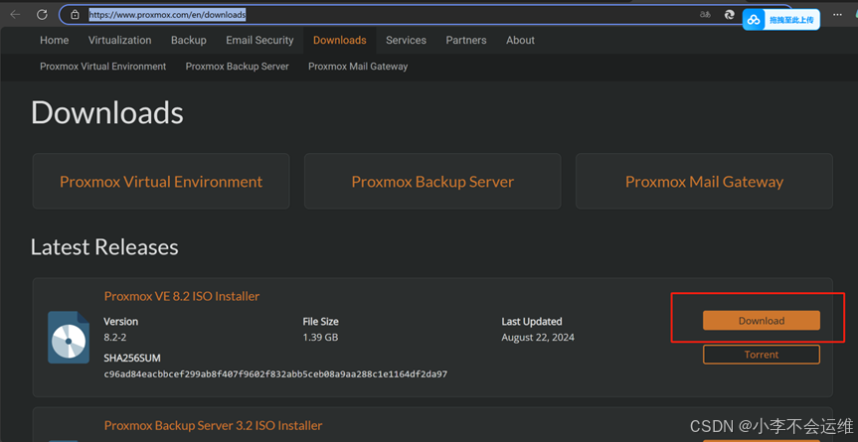This screenshot has width=858, height=442.
Task: Open the Proxmox Virtual Environment card
Action: click(161, 182)
